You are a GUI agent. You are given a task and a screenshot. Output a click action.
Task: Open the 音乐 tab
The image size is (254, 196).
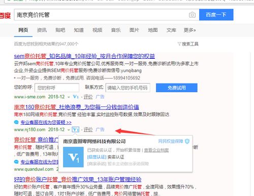[116, 30]
